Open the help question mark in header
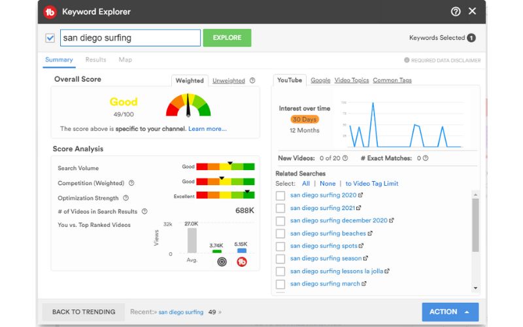This screenshot has height=327, width=523. (455, 12)
